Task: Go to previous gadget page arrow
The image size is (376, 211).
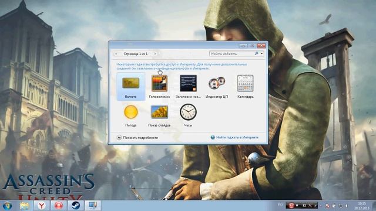Action: coord(116,54)
